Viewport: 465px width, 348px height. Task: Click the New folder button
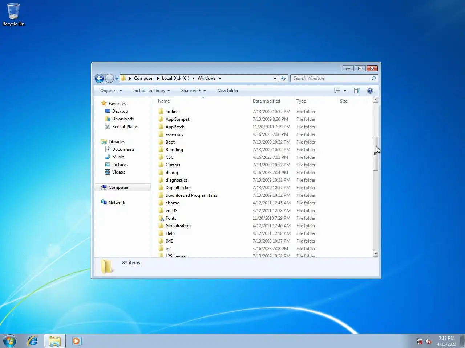point(228,91)
